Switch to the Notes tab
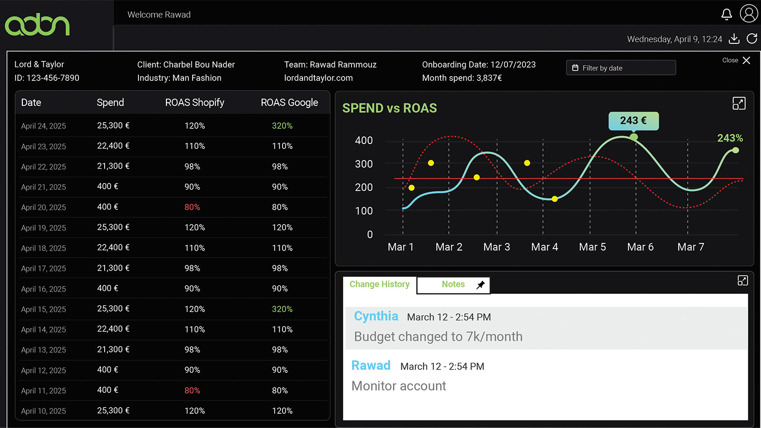This screenshot has width=761, height=428. (453, 284)
